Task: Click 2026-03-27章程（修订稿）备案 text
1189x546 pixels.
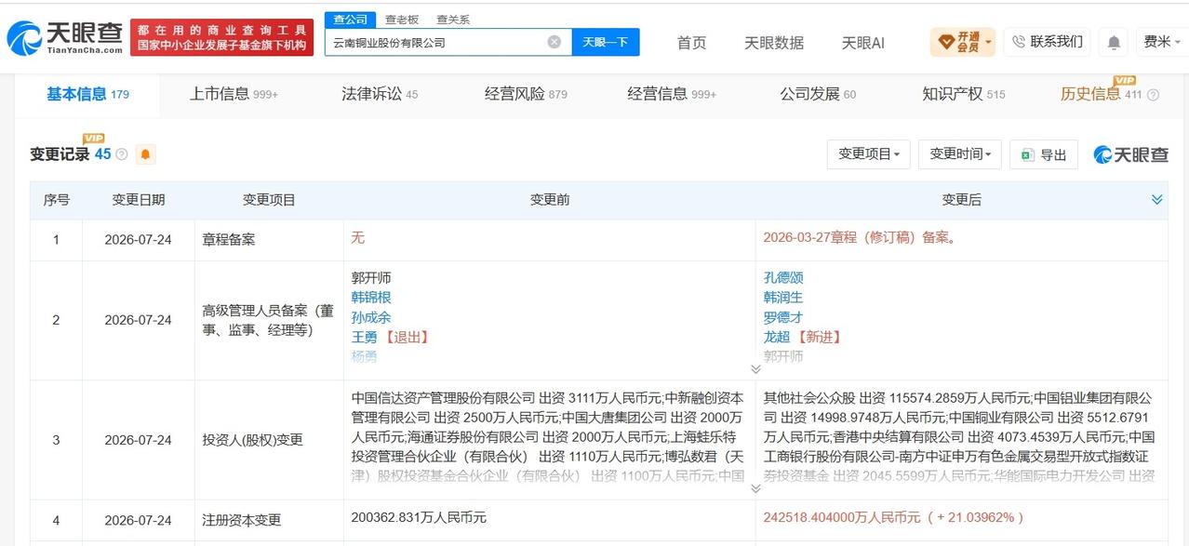Action: (x=860, y=238)
